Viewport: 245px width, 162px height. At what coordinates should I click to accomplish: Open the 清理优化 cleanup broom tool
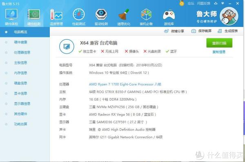coord(124,17)
